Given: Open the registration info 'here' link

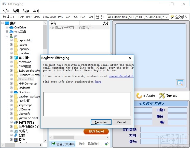Looking at the screenshot, I should tap(98, 82).
